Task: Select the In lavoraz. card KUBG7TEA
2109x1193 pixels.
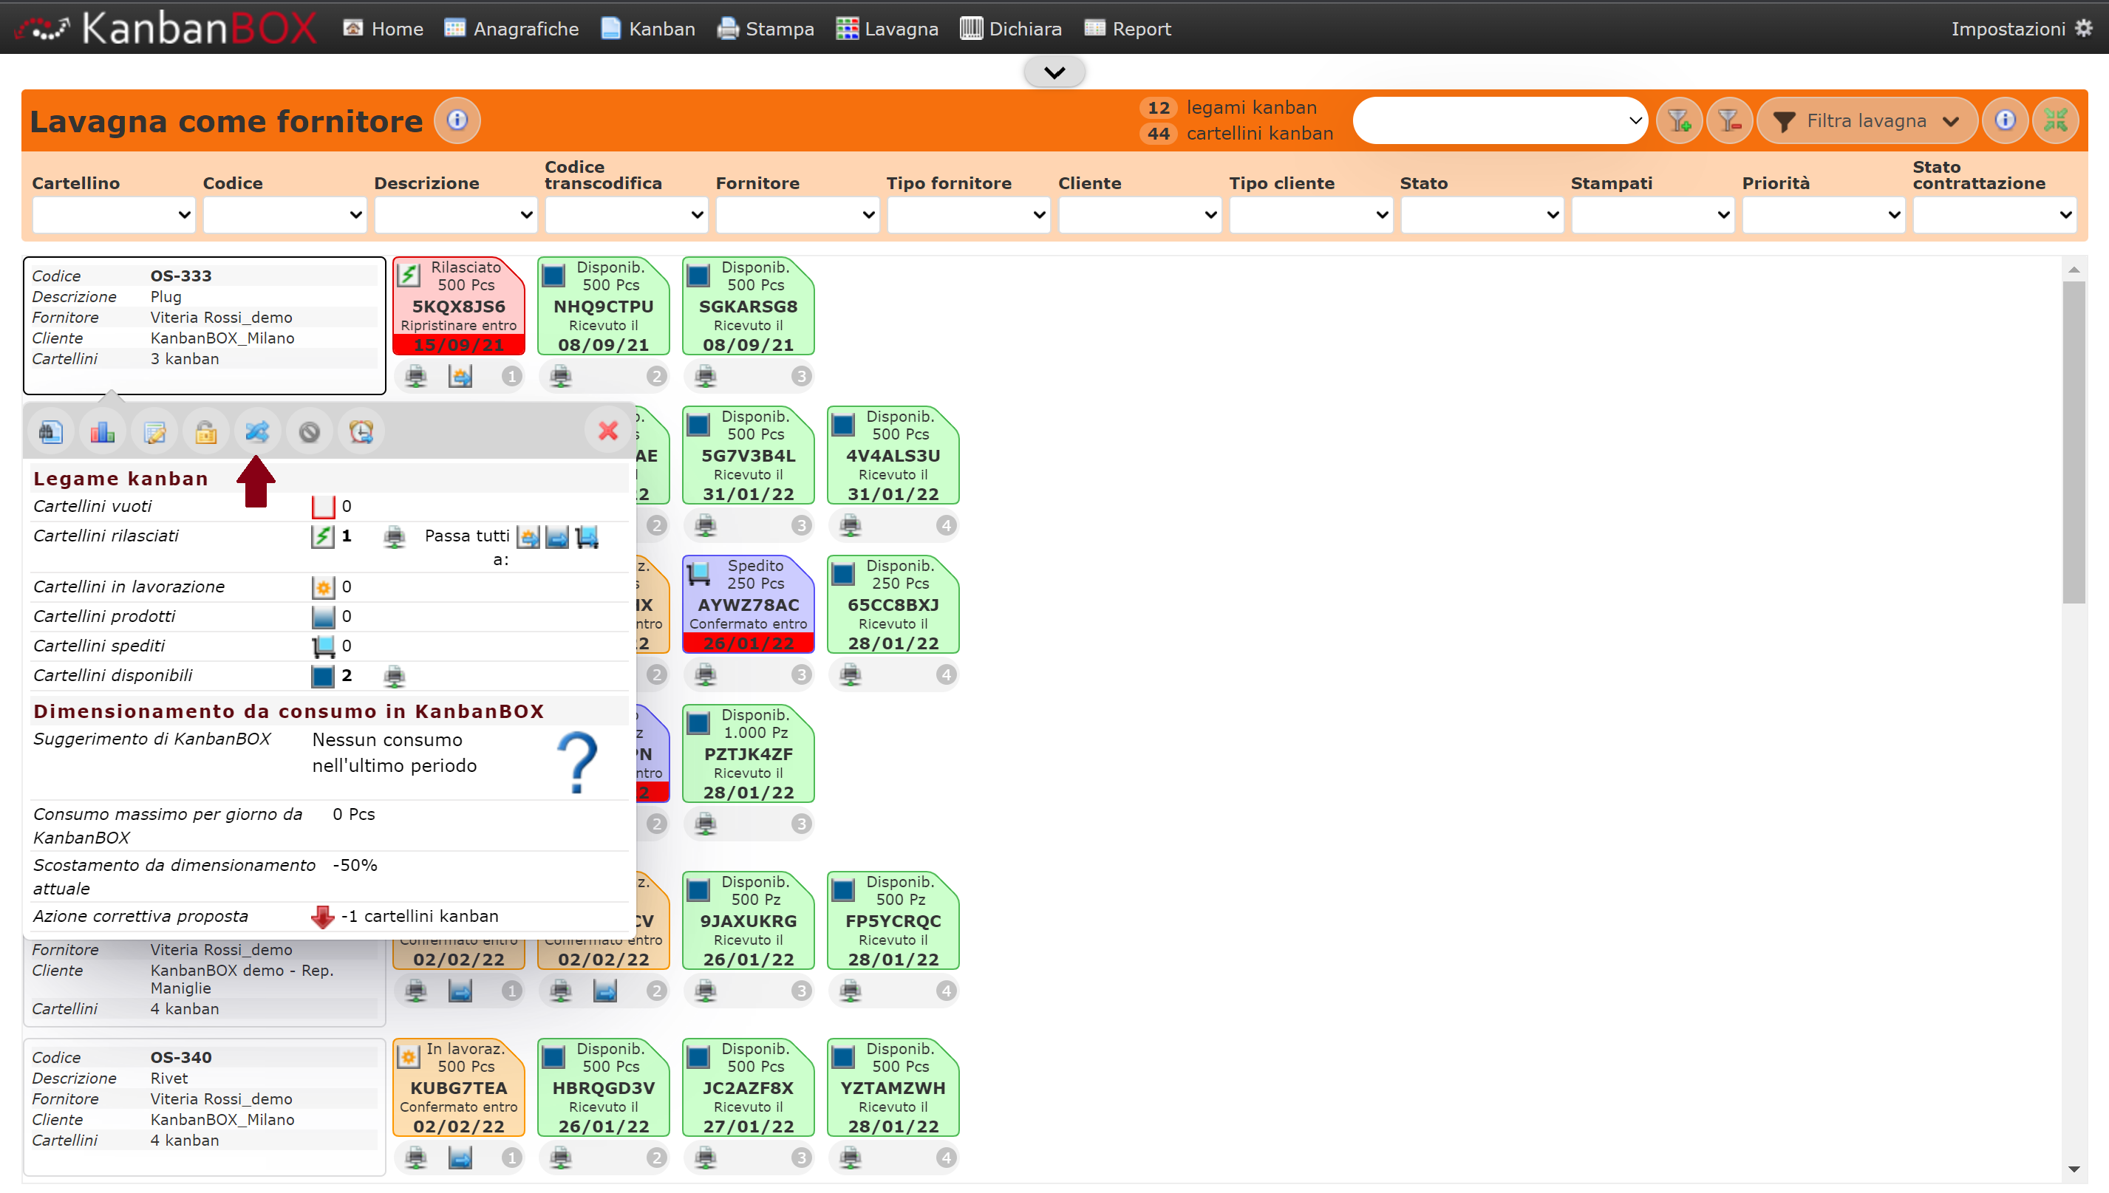Action: tap(459, 1088)
